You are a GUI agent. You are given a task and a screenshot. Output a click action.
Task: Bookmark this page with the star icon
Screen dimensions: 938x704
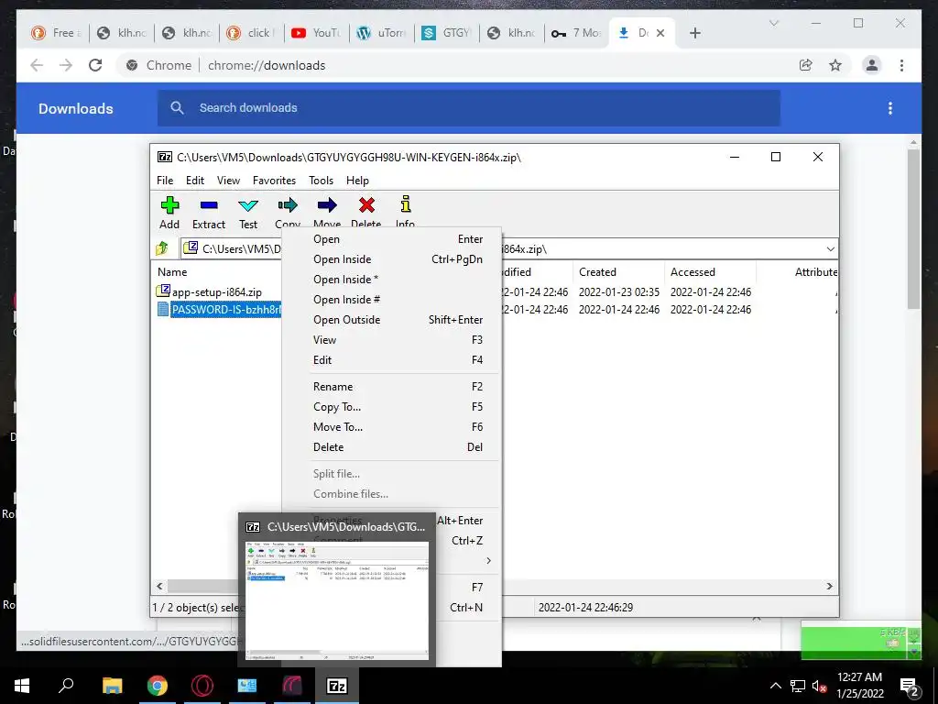[835, 65]
